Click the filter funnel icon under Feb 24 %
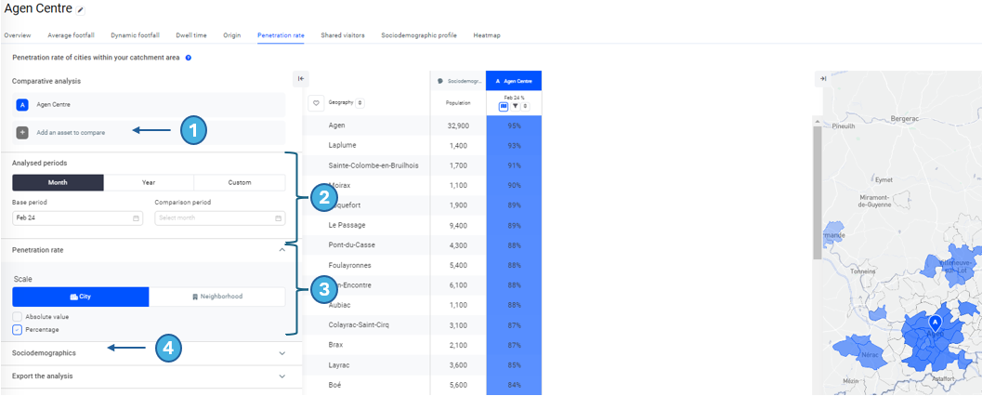982x396 pixels. (x=515, y=107)
